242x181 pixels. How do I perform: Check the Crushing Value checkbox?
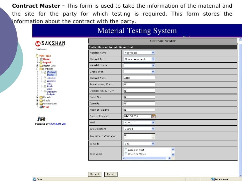[x=126, y=154]
